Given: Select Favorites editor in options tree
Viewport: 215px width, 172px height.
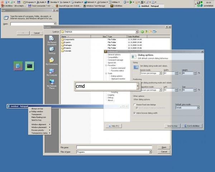Looking at the screenshot, I should pyautogui.click(x=118, y=71).
